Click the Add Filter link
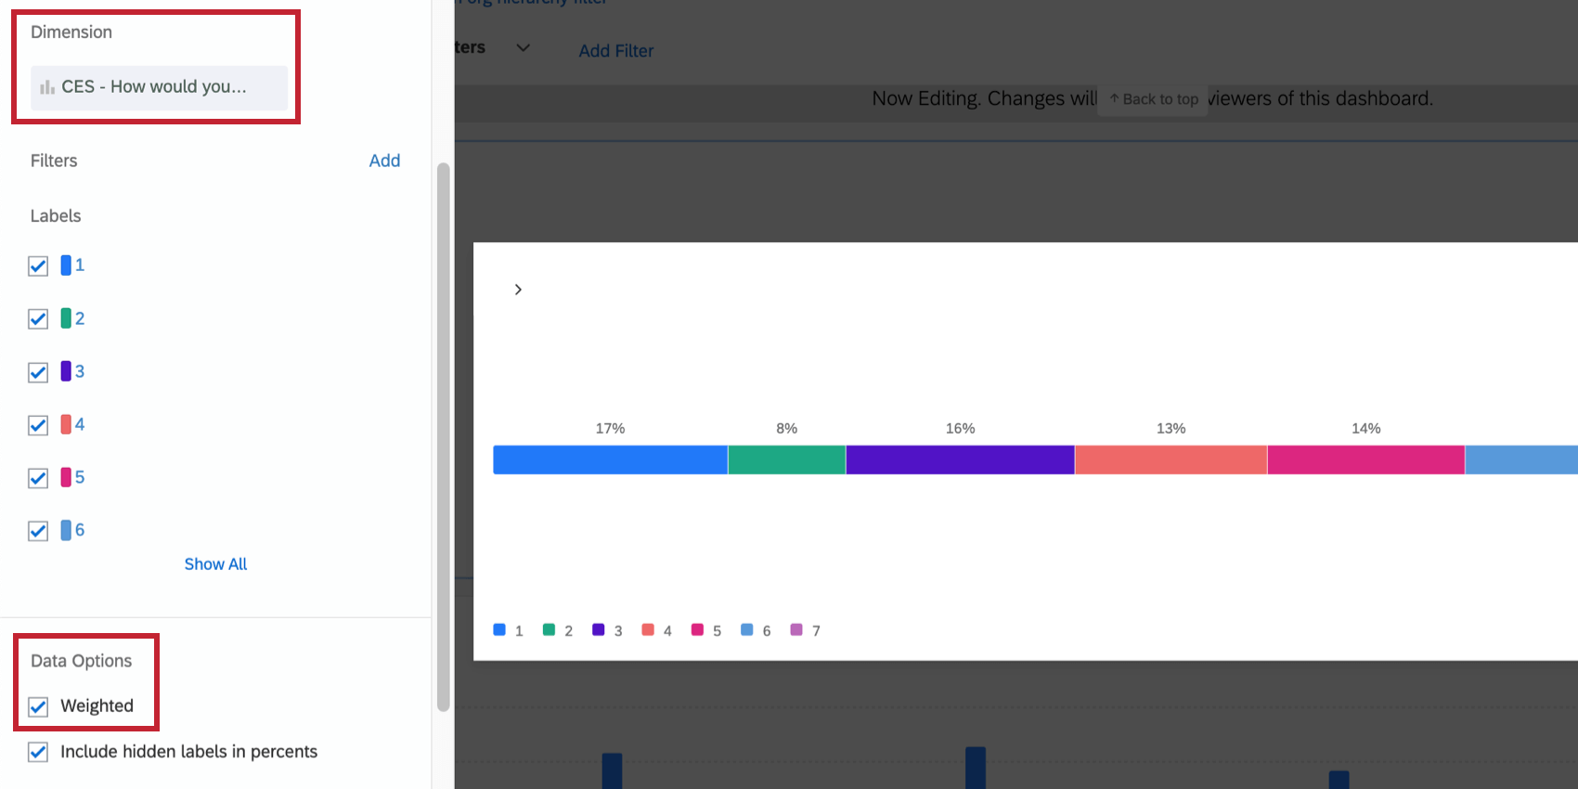 pyautogui.click(x=615, y=50)
